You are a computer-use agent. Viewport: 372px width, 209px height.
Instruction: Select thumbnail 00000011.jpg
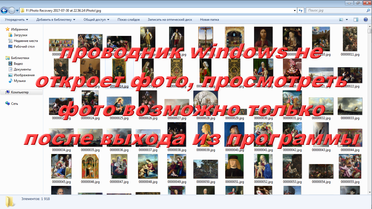tap(350, 39)
